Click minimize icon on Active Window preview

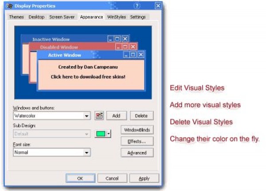[126, 55]
